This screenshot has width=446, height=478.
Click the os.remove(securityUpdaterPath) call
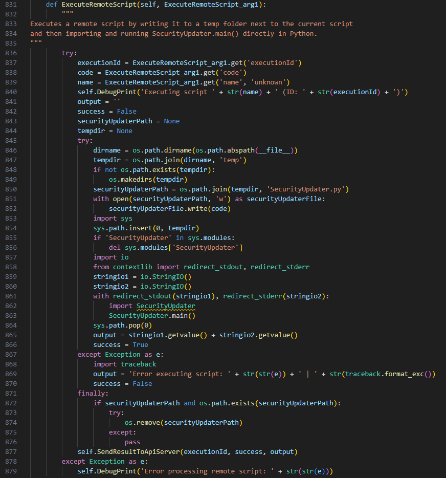point(183,423)
